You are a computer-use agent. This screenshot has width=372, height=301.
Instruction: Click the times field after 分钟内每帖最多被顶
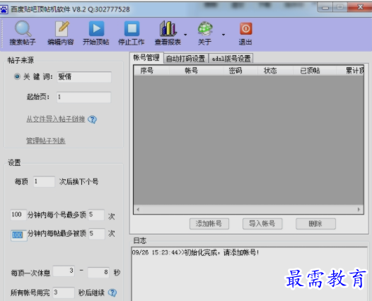tap(97, 234)
